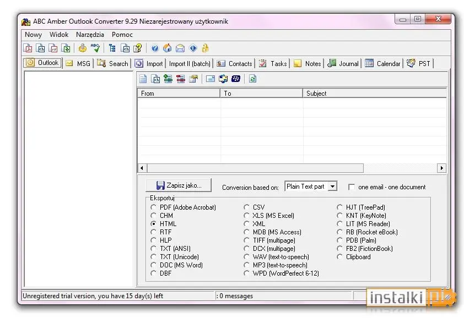Sort messages by To column header
The height and width of the screenshot is (318, 464).
click(x=261, y=94)
